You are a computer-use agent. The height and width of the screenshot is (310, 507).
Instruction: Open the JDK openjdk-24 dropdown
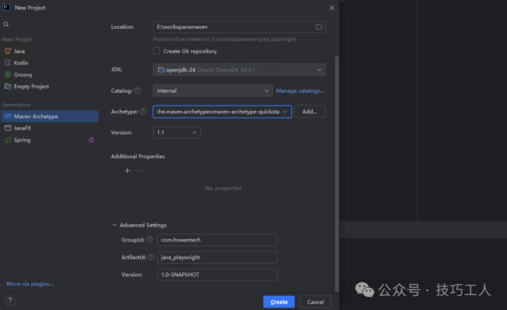point(239,70)
